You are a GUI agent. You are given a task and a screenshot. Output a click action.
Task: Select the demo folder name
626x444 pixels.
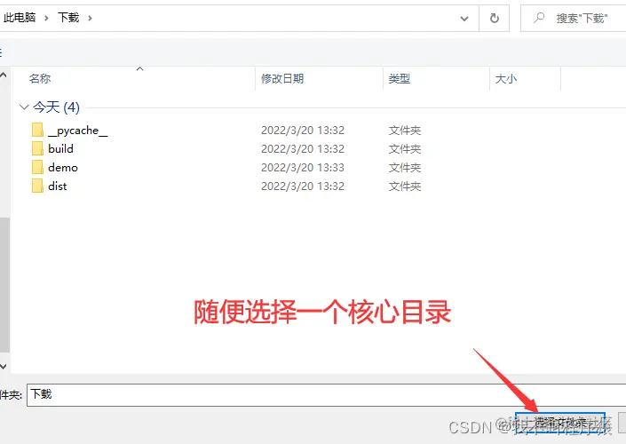click(x=63, y=167)
